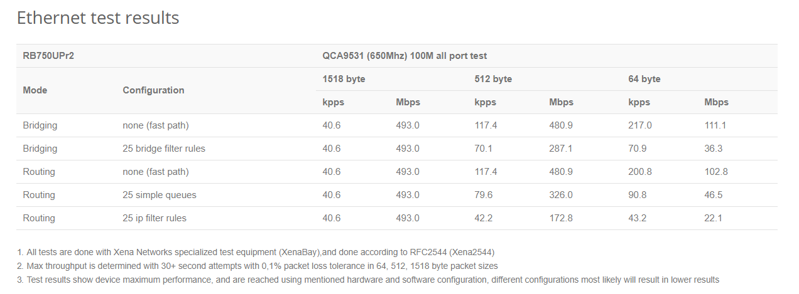Select the 22.1 Mbps value
Viewport: 799px width, 294px height.
pyautogui.click(x=714, y=218)
